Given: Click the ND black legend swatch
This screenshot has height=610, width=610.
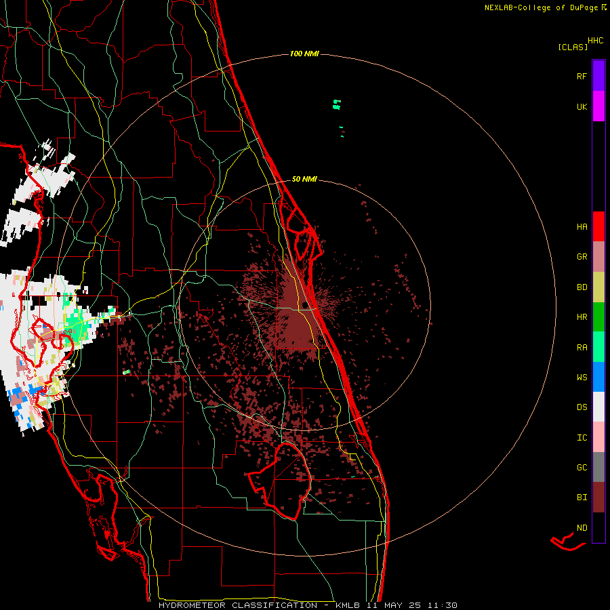Looking at the screenshot, I should click(x=598, y=527).
